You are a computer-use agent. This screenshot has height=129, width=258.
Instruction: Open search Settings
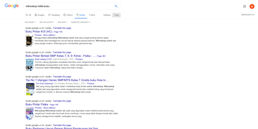click(107, 15)
